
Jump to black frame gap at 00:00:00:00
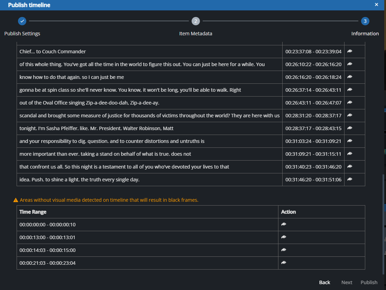pos(284,224)
